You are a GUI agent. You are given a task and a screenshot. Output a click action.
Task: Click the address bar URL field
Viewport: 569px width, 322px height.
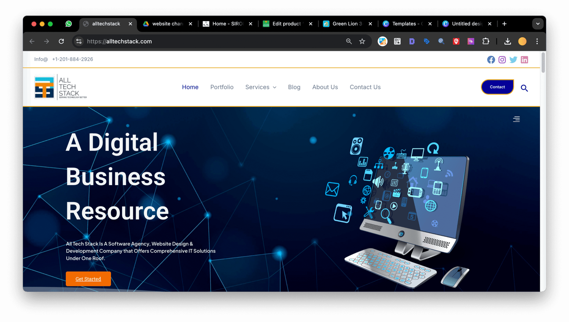pos(213,41)
